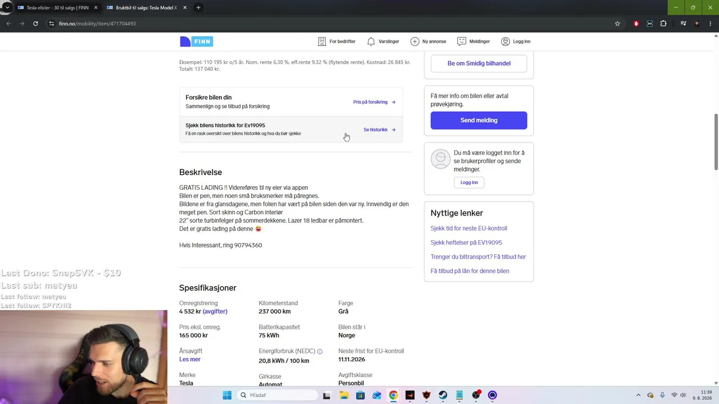Open the Chrome profile avatar

click(x=697, y=24)
